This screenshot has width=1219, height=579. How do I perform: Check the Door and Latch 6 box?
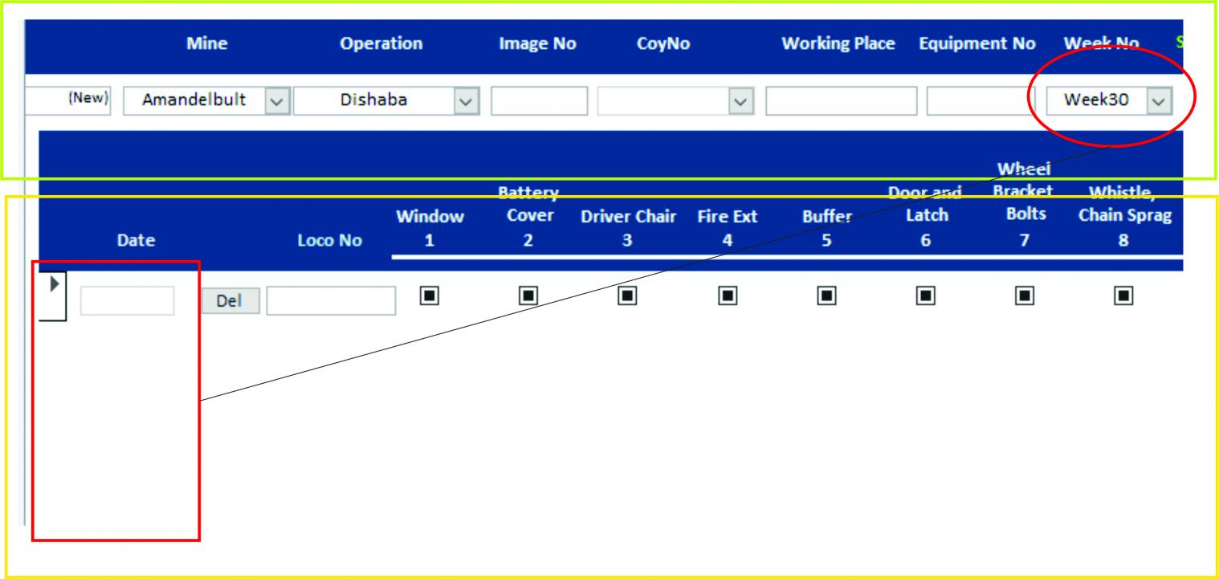(926, 296)
